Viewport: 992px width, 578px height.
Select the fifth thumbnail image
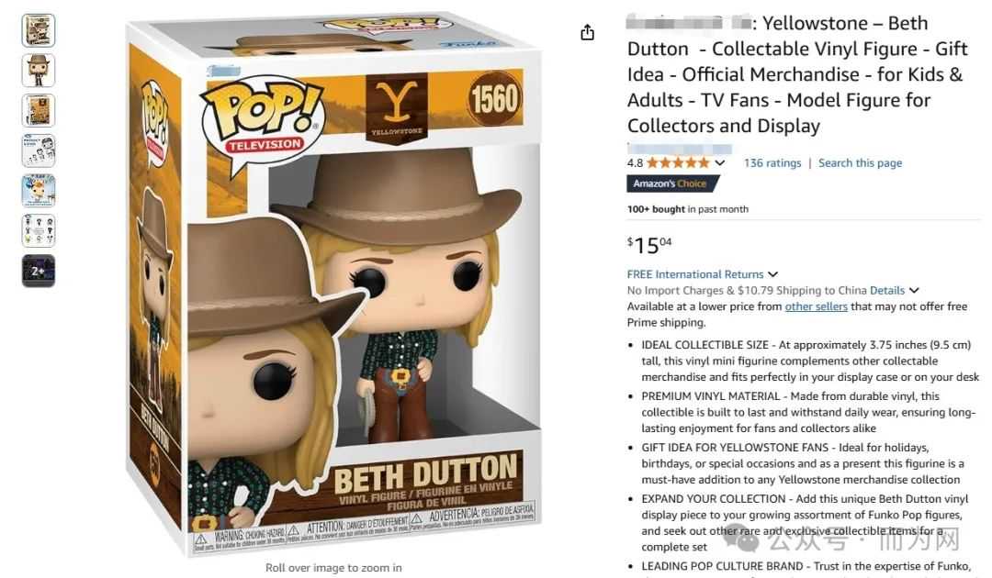(39, 191)
